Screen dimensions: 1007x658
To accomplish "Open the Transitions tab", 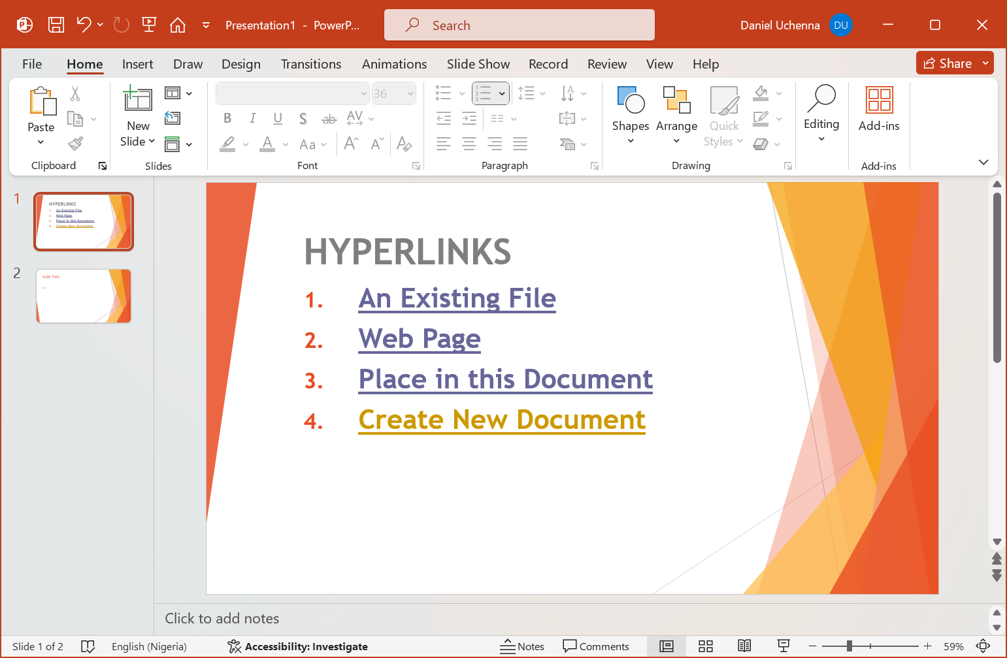I will pyautogui.click(x=311, y=64).
